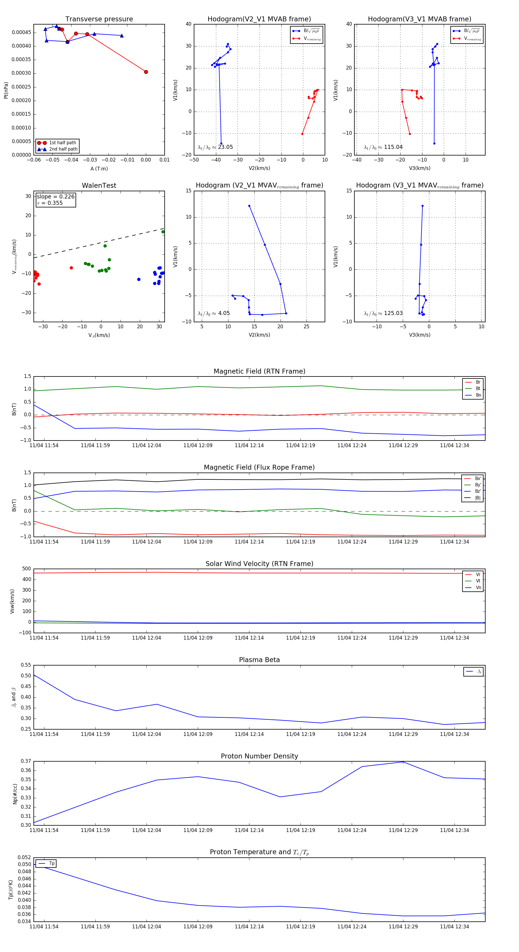This screenshot has height=952, width=519.
Task: Click the "Tp" legend entry
Action: 46,864
